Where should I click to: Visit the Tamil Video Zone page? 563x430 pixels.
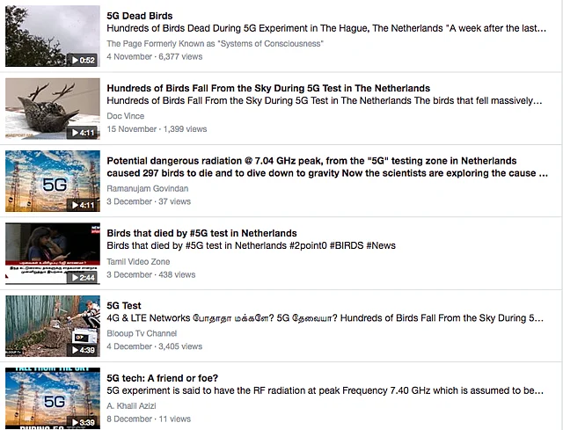[138, 262]
